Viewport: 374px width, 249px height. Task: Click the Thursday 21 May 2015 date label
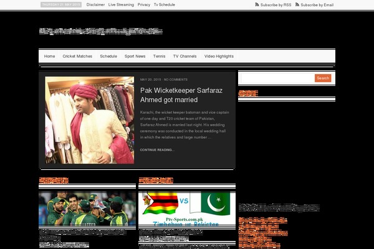click(x=61, y=4)
